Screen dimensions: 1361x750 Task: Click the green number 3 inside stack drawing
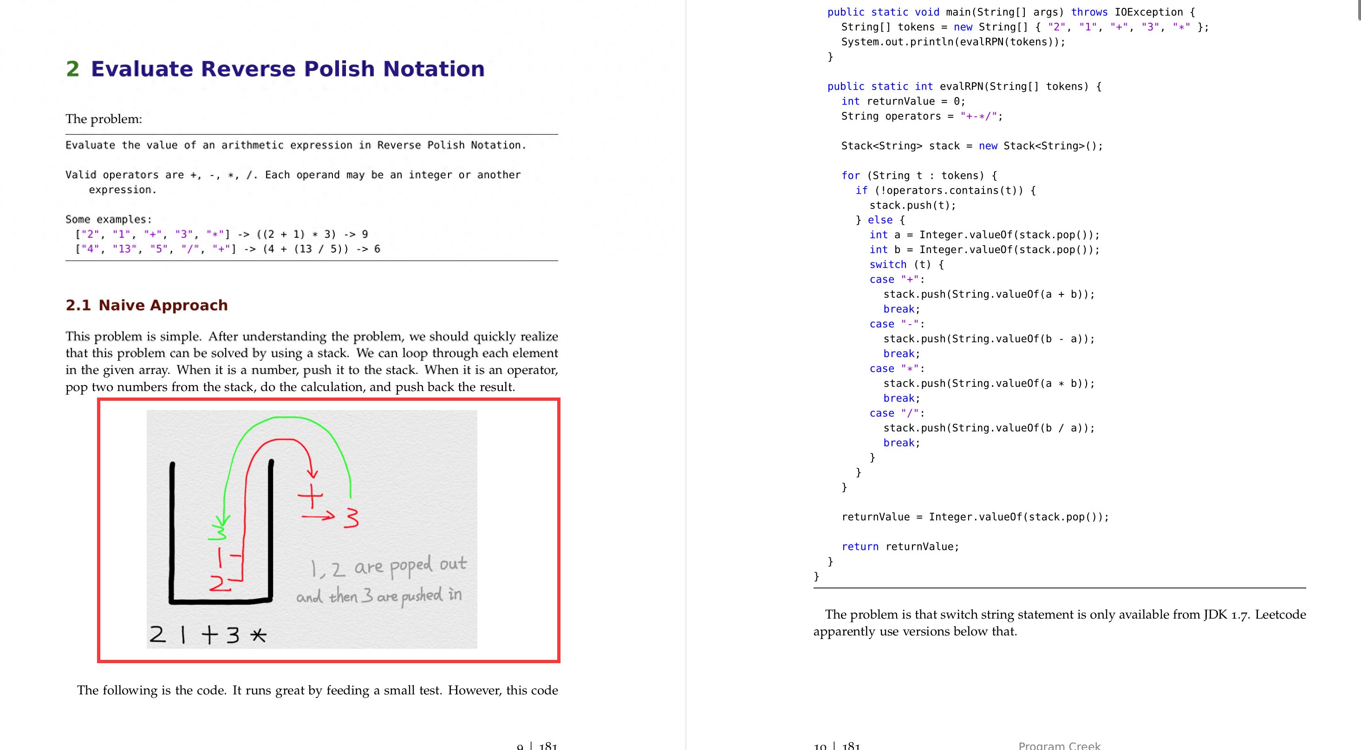(219, 530)
